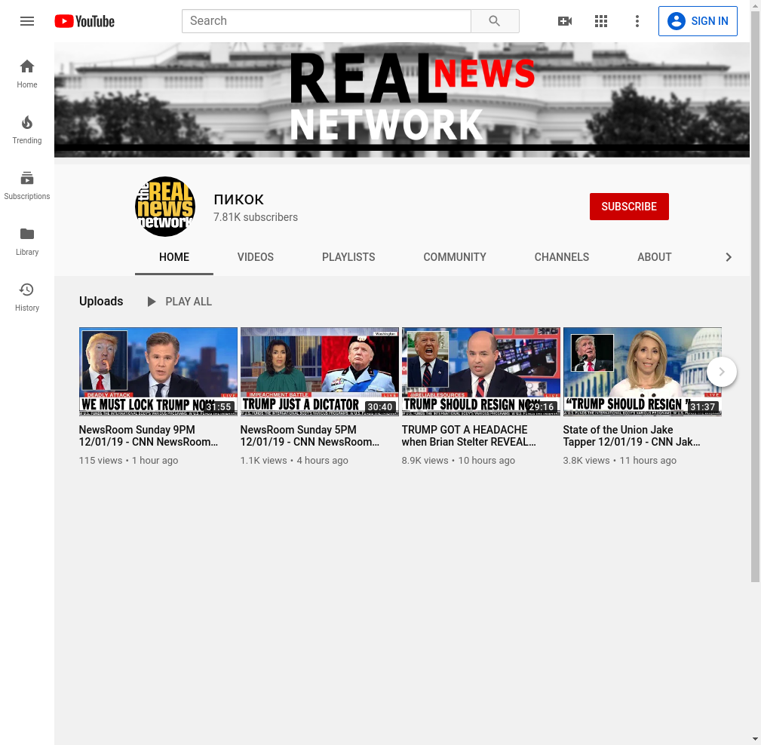Open Library in sidebar

click(27, 242)
